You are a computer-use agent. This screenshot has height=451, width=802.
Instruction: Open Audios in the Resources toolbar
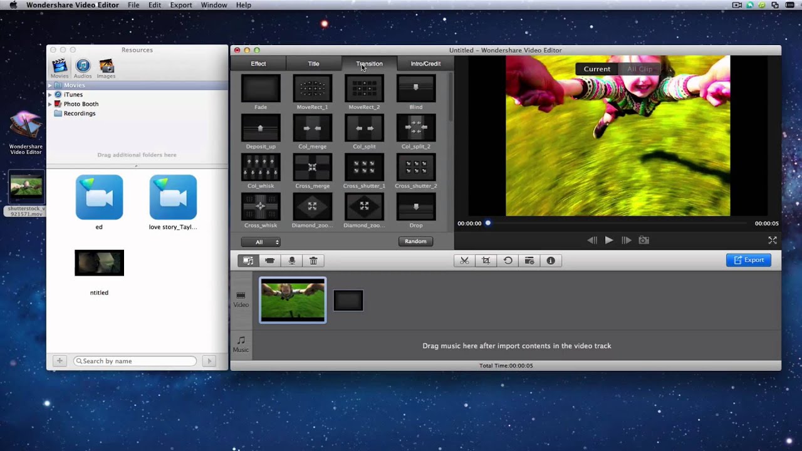point(83,68)
